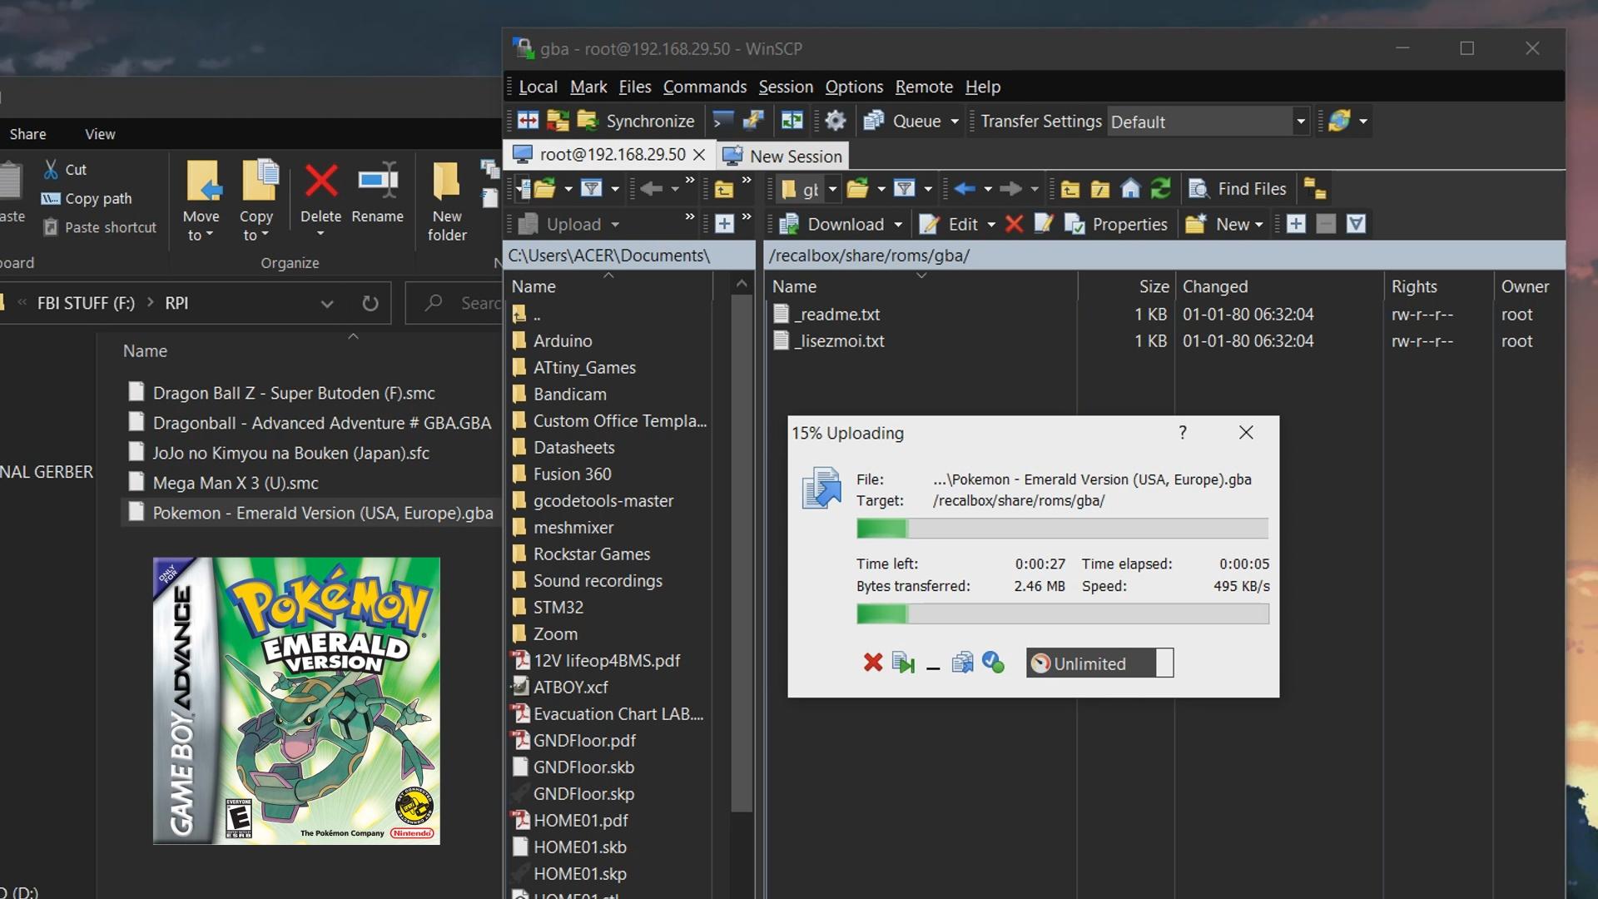Click the Queue button
This screenshot has height=899, width=1598.
[x=902, y=121]
